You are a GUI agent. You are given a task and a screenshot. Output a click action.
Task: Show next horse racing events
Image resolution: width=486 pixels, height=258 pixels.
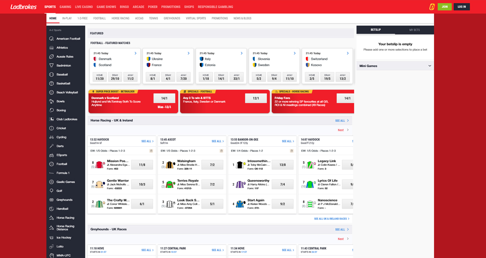[343, 130]
